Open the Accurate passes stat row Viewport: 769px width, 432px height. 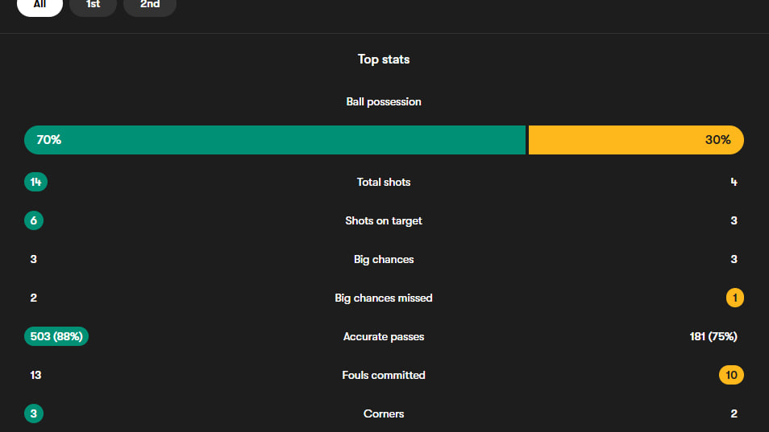click(x=384, y=337)
